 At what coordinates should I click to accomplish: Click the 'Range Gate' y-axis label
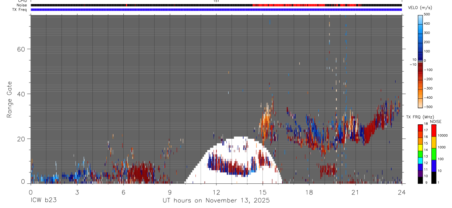(x=10, y=100)
